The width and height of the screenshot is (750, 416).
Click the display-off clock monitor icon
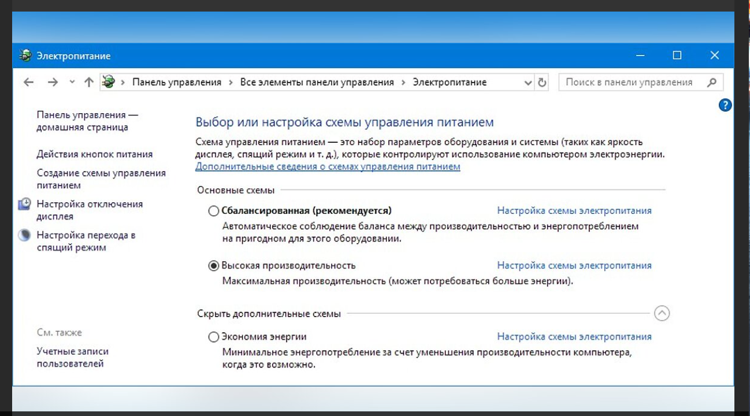24,205
